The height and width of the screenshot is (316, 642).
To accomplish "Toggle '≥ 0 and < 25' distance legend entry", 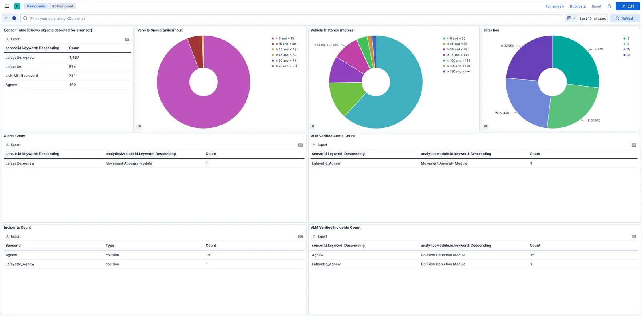I will pyautogui.click(x=454, y=38).
